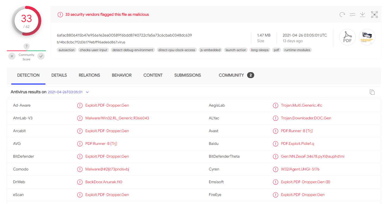The height and width of the screenshot is (204, 384).
Task: Click Gen:NN.ZexaF.34678.pyX@auphd!mi detection name
Action: (x=313, y=156)
